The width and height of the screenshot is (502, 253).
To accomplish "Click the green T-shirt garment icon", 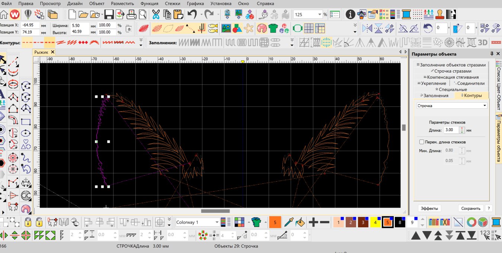I will point(273,28).
